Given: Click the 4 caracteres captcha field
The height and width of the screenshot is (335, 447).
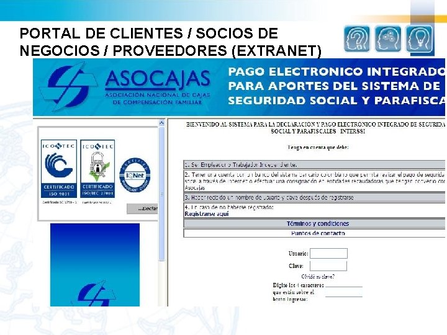Looking at the screenshot, I should [344, 292].
